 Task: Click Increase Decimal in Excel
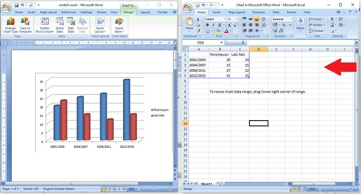275,31
